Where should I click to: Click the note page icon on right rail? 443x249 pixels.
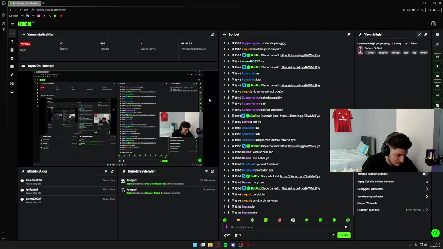click(x=437, y=76)
